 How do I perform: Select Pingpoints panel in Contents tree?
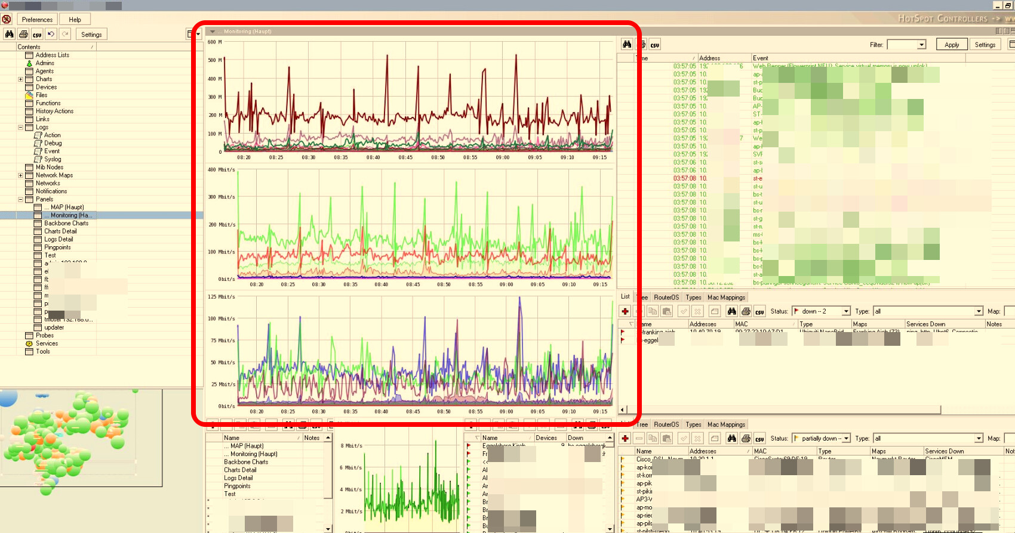pos(57,247)
